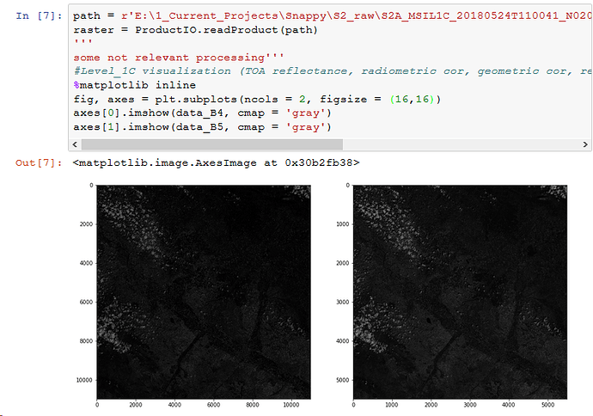Click the plt.subplots line

[257, 100]
